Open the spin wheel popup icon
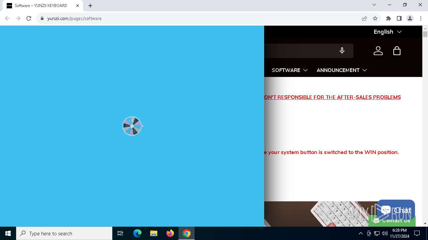 [132, 126]
